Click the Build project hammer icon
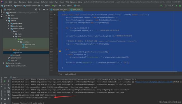 pos(161,6)
